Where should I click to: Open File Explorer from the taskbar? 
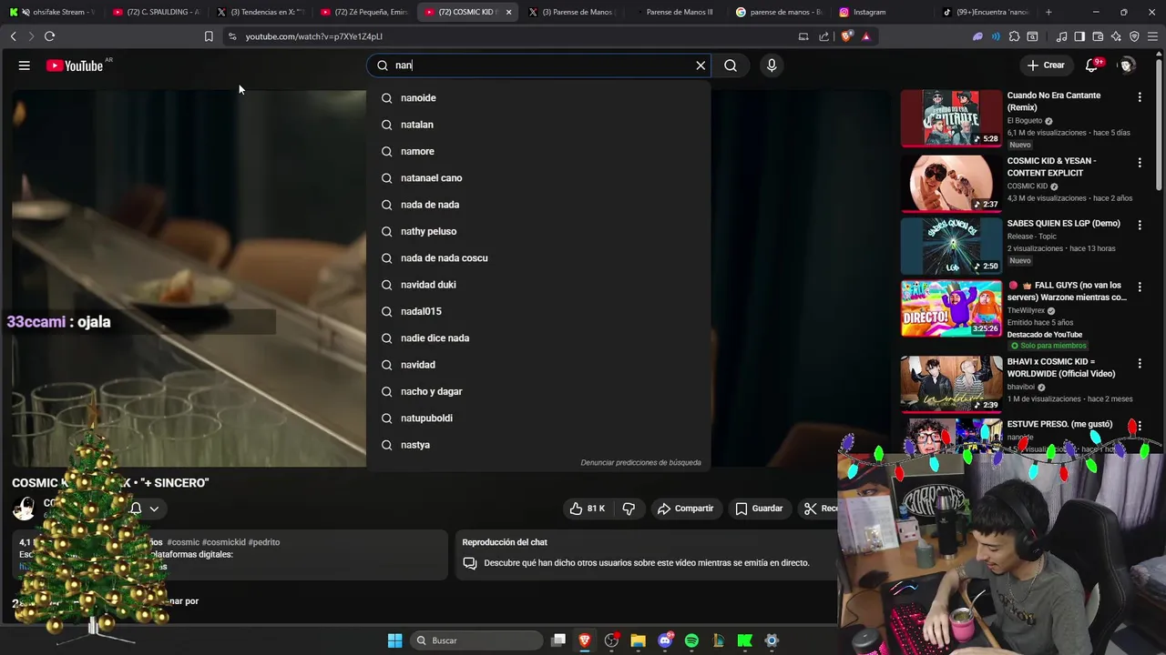pos(638,640)
